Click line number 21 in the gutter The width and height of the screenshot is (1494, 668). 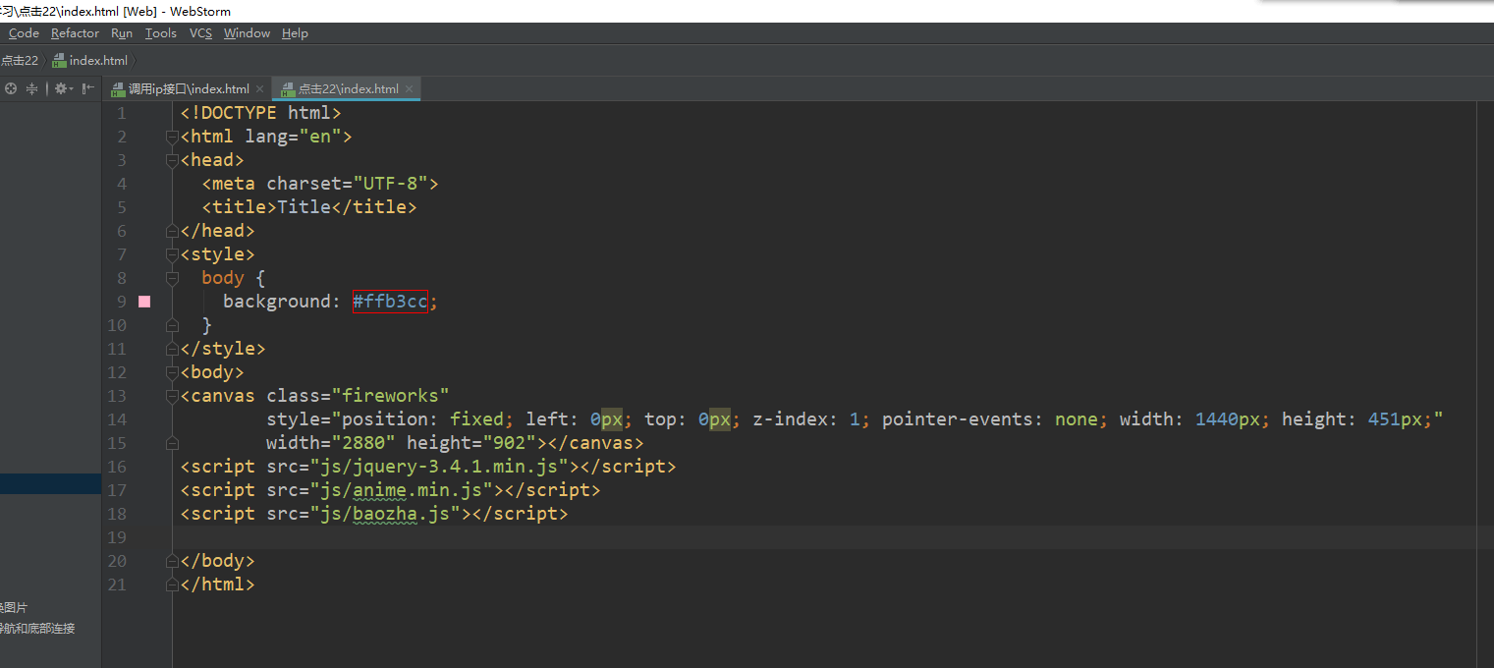point(117,584)
